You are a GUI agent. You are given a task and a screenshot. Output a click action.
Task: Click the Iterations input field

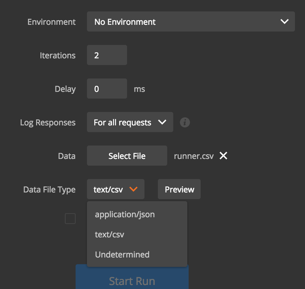click(107, 55)
